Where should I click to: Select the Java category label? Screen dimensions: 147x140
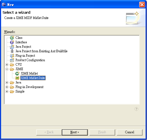coord(18,82)
